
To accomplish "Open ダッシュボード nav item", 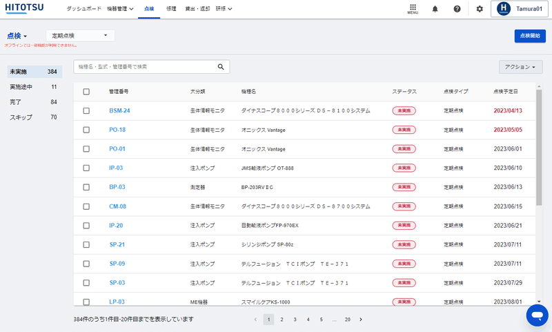I will pyautogui.click(x=83, y=9).
